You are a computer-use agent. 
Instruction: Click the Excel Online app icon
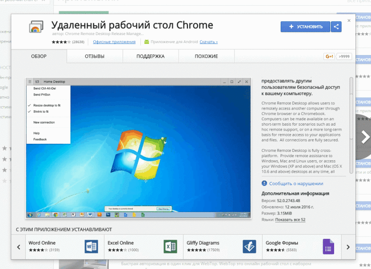[x=170, y=247]
